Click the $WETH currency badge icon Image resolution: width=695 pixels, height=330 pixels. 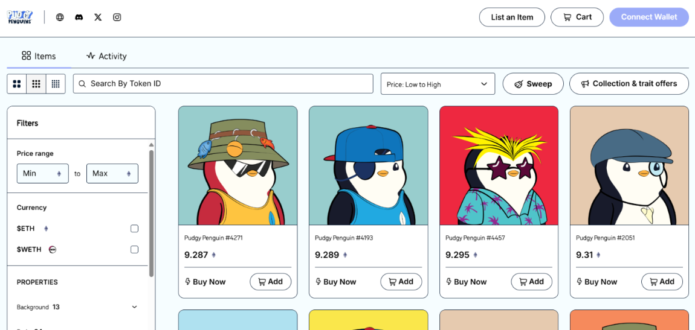[x=53, y=250]
